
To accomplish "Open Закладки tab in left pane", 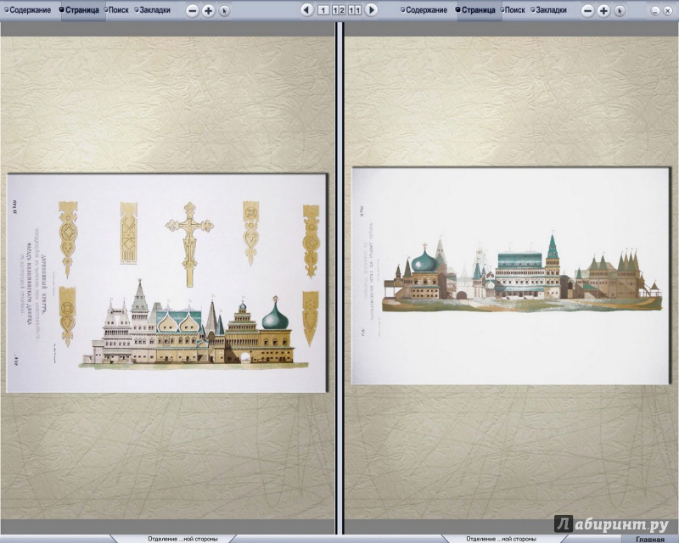I will click(x=153, y=10).
